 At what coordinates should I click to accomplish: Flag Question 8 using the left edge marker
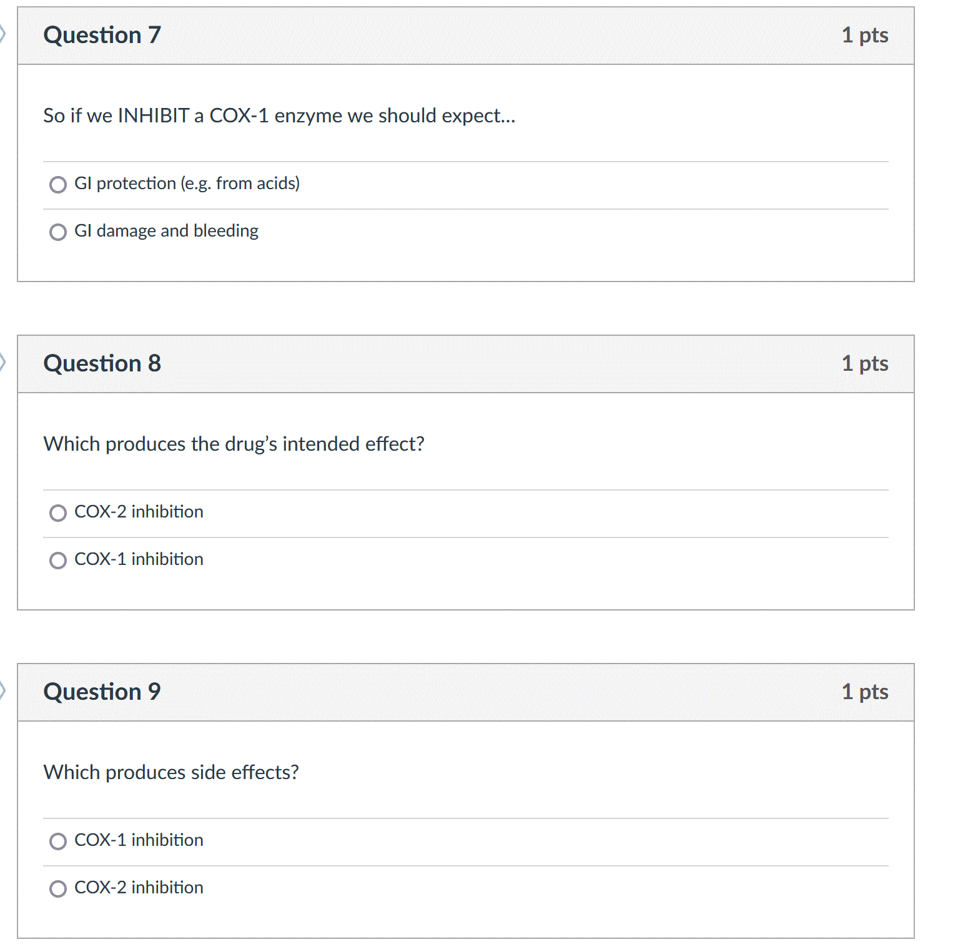tap(2, 362)
